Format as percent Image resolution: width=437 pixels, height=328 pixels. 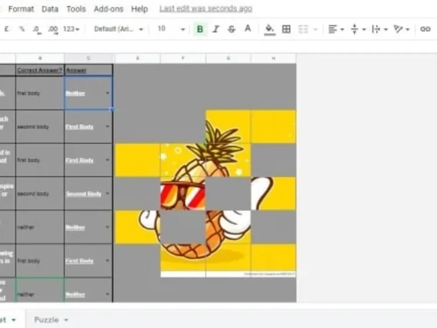click(22, 29)
